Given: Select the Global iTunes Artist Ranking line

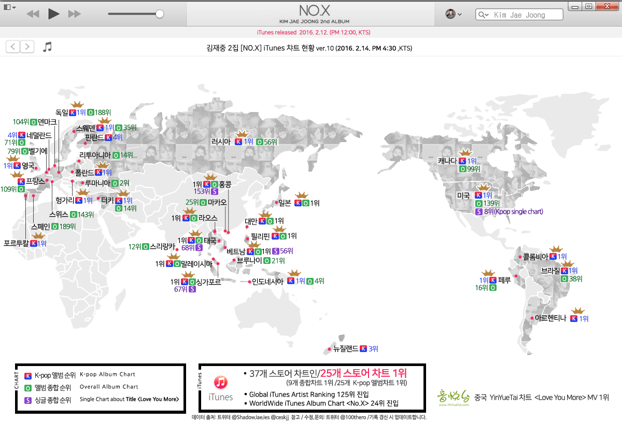Looking at the screenshot, I should coord(309,394).
